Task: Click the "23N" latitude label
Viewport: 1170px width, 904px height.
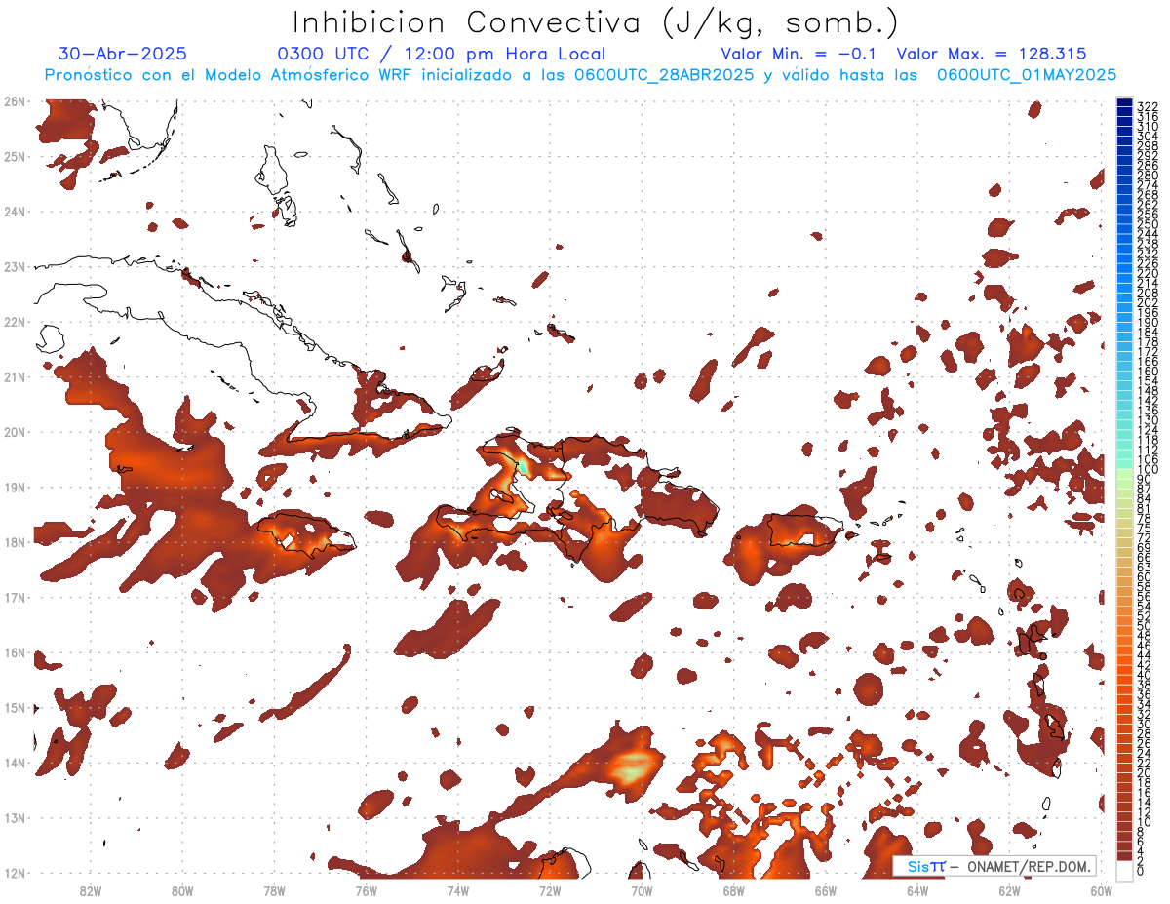Action: [14, 266]
